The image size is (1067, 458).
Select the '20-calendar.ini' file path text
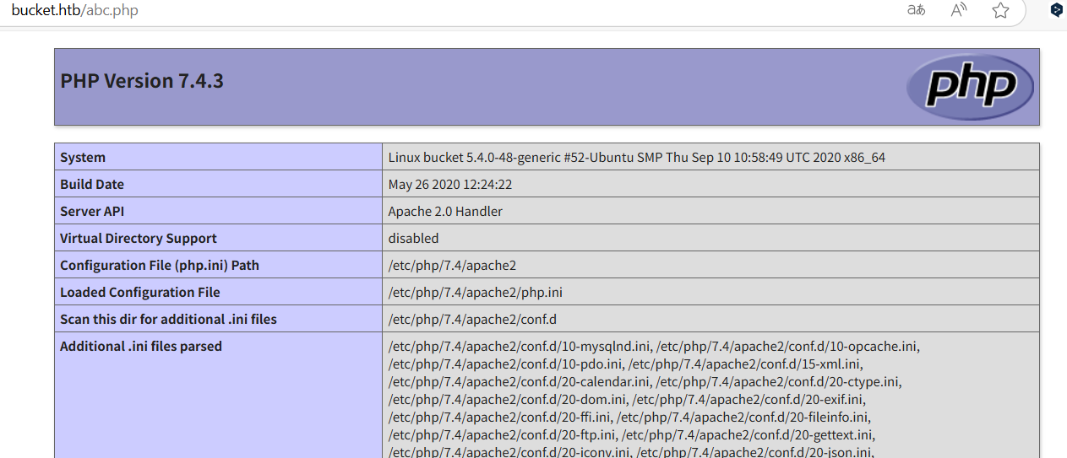520,381
